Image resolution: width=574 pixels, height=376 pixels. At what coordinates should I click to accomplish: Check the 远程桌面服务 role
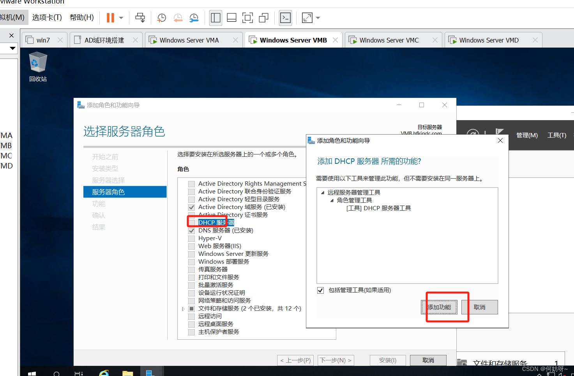tap(191, 324)
